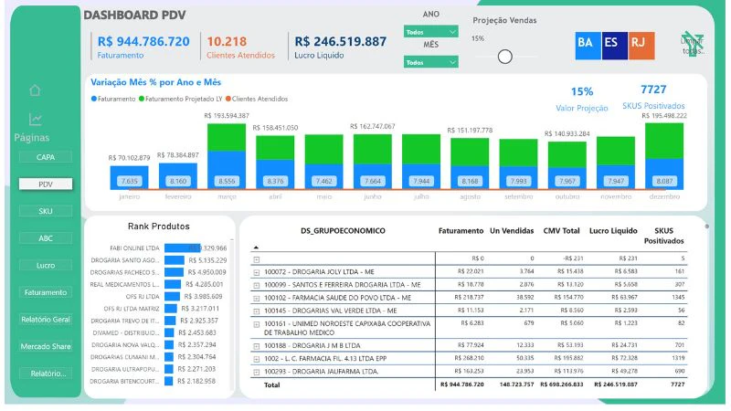Image resolution: width=731 pixels, height=411 pixels.
Task: Navigate to the Lucro page
Action: click(x=46, y=265)
